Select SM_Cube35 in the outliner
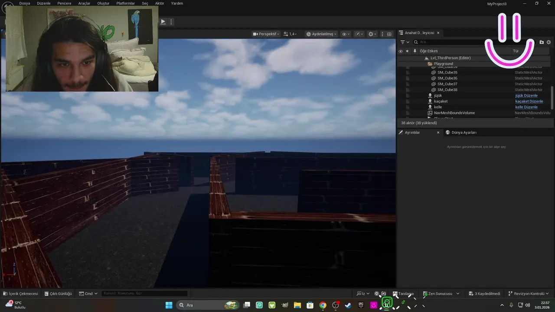This screenshot has height=312, width=555. point(447,72)
